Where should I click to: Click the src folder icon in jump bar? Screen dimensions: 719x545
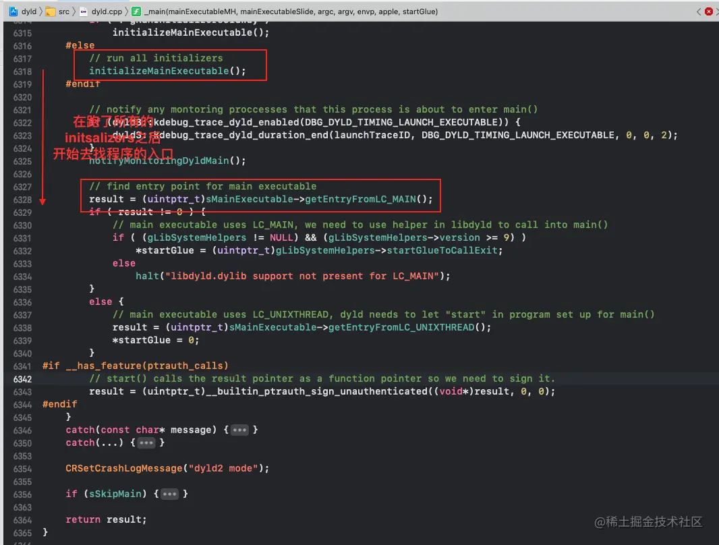pos(51,11)
